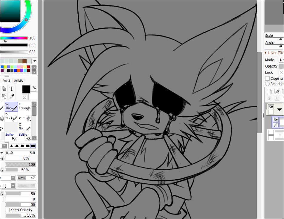
Task: Open the layer blending Mode dropdown
Action: click(x=282, y=60)
